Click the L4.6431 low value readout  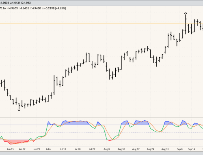click(24, 8)
